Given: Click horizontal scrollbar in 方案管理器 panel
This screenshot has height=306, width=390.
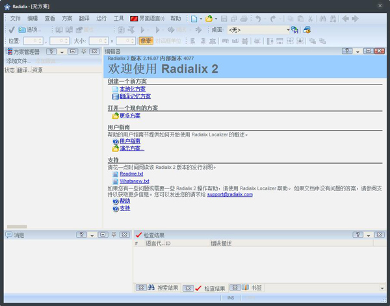Looking at the screenshot, I should pos(17,227).
